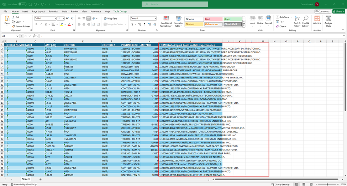The height and width of the screenshot is (186, 347).
Task: Apply the yellow fill color swatch
Action: 62,24
